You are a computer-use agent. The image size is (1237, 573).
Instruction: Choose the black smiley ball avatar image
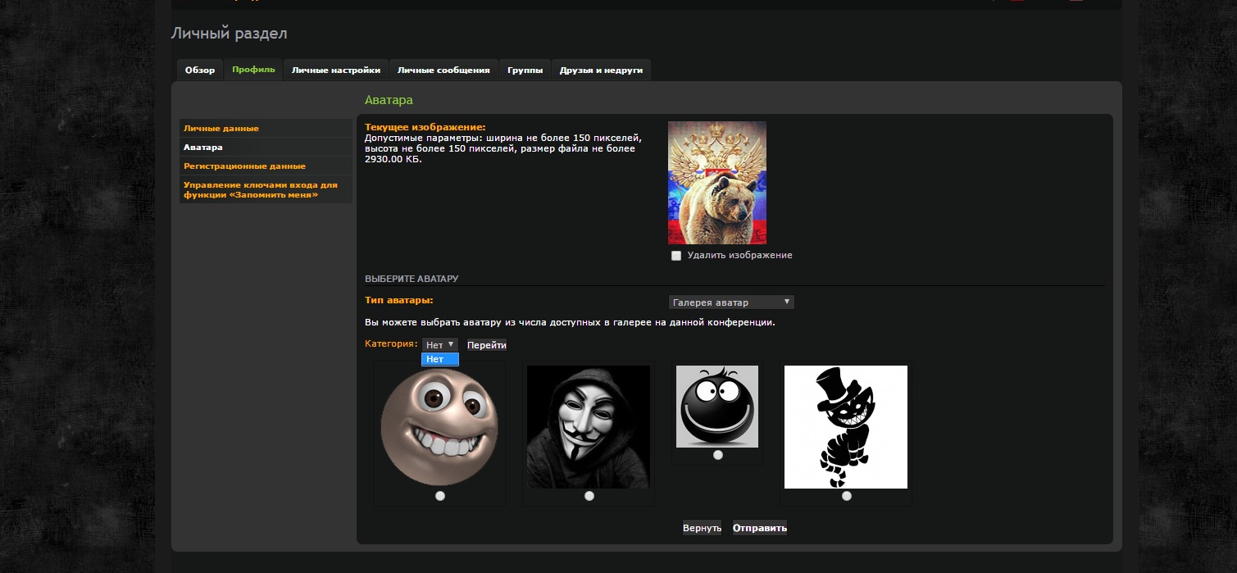point(716,406)
